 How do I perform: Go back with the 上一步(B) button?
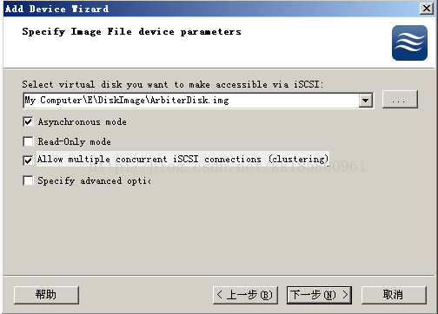coord(245,295)
